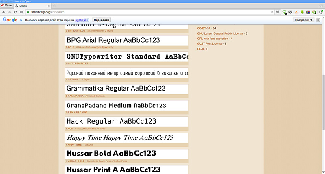Click Cannot Into Space Fonts author link
This screenshot has height=174, width=325.
pos(99,161)
